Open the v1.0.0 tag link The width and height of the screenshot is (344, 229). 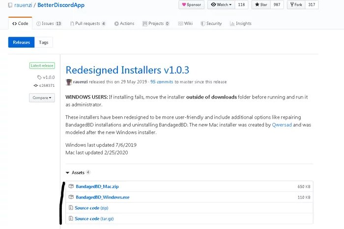(x=49, y=77)
